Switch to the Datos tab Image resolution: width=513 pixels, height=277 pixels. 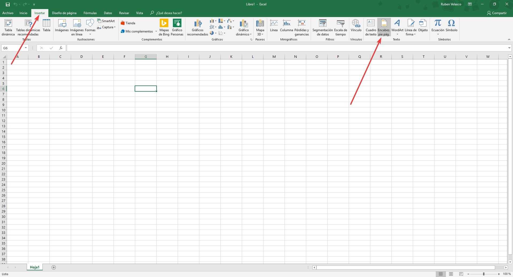(x=108, y=13)
